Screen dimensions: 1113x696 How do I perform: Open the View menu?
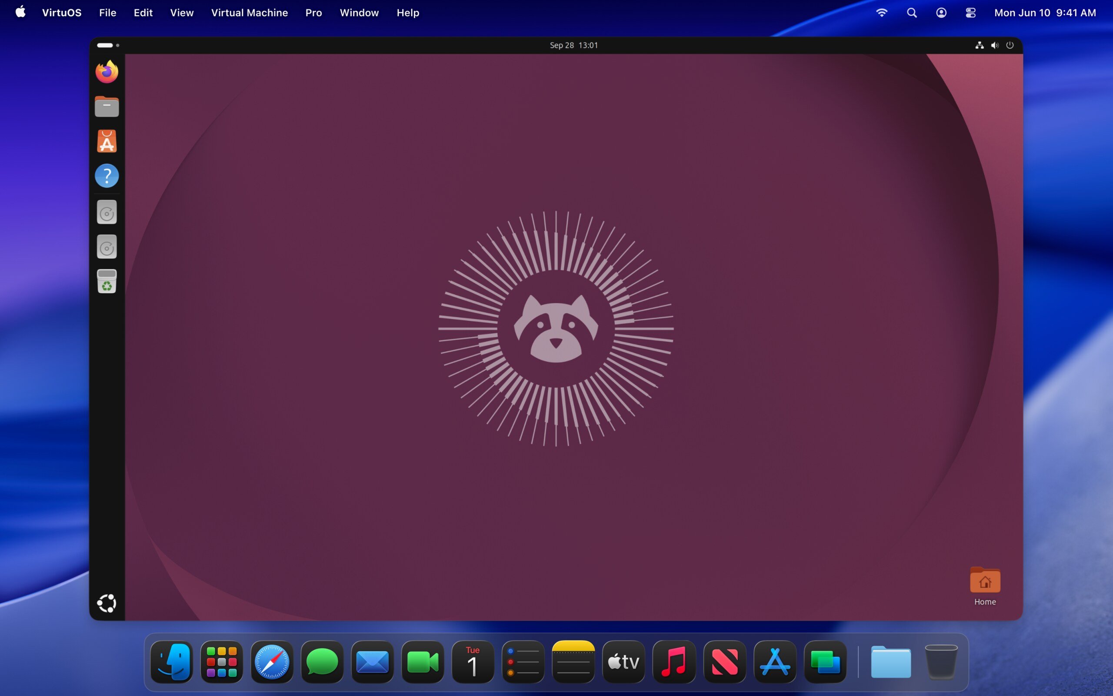(x=182, y=13)
